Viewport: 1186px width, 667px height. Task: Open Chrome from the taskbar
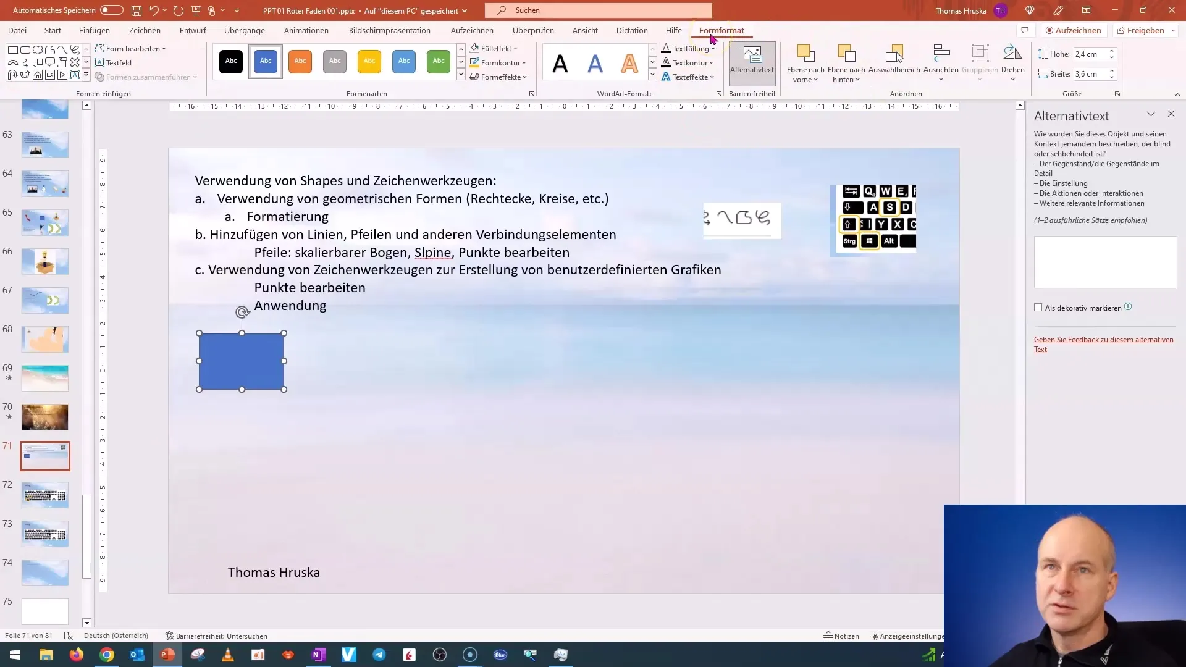(107, 655)
